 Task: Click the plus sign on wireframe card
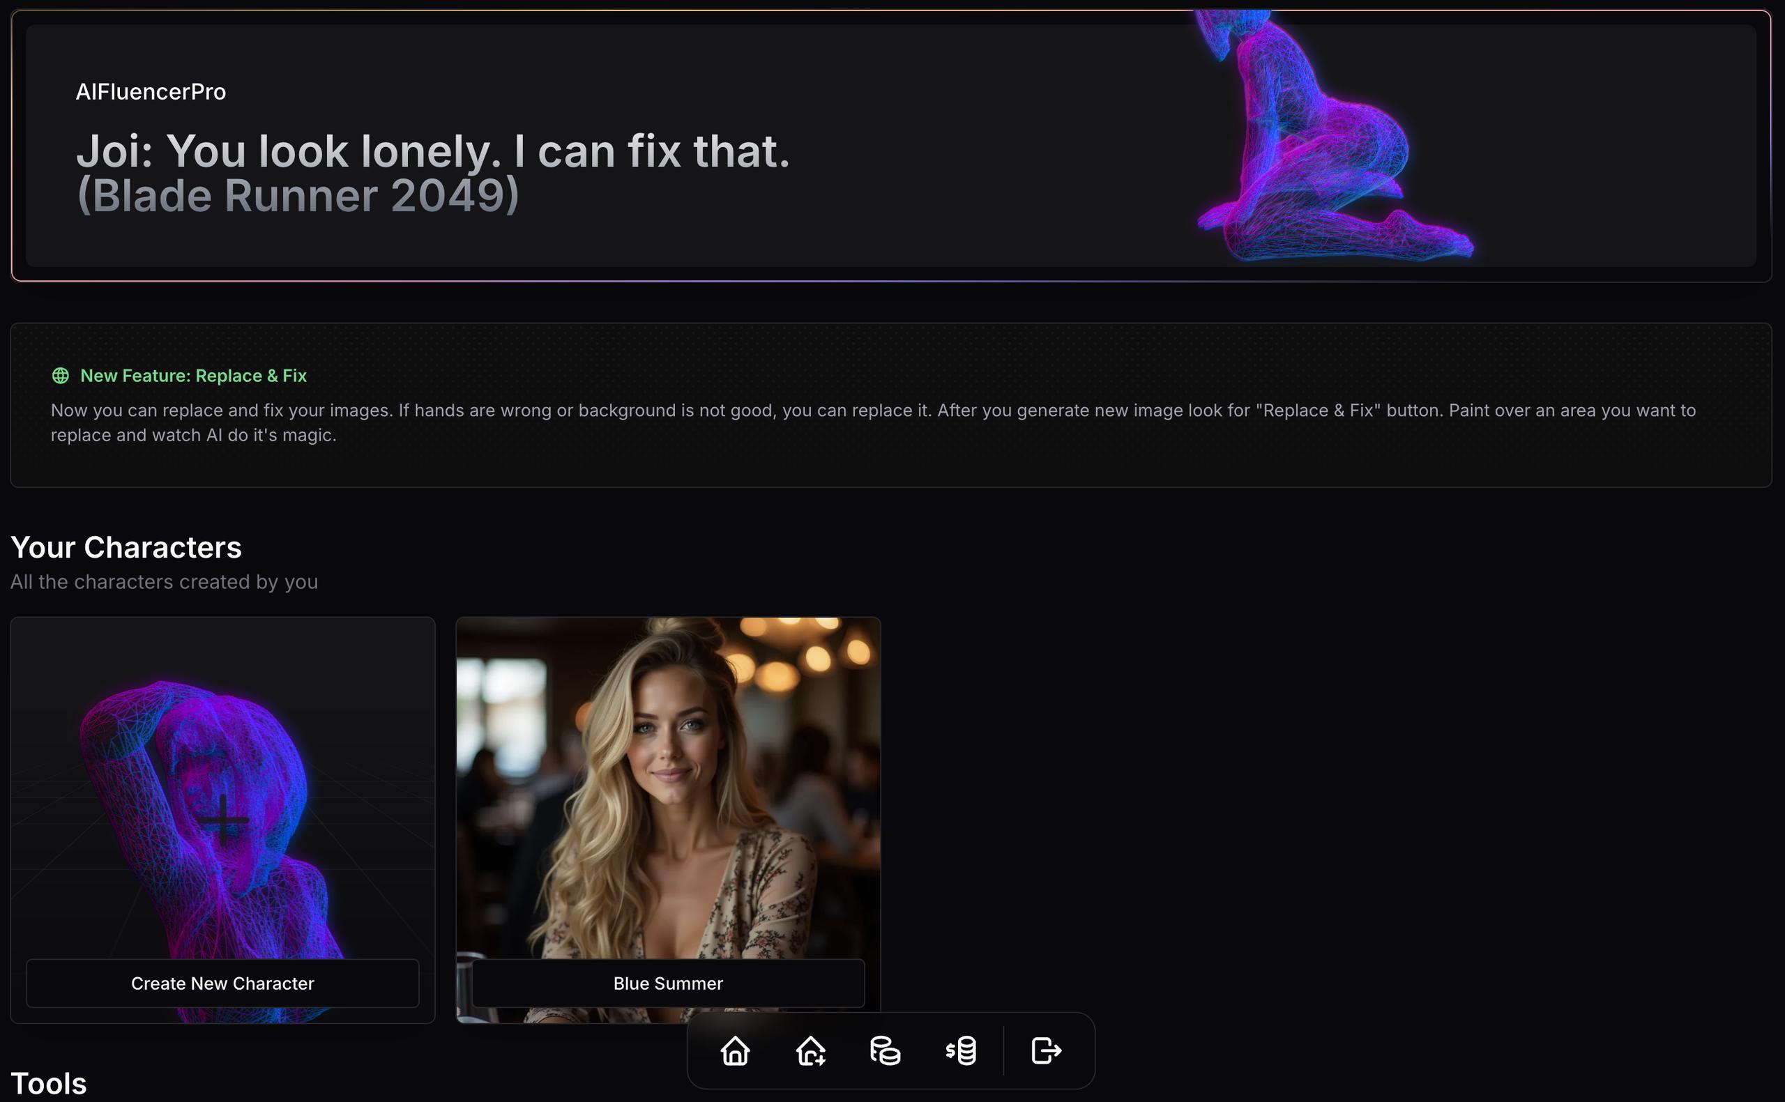tap(223, 820)
